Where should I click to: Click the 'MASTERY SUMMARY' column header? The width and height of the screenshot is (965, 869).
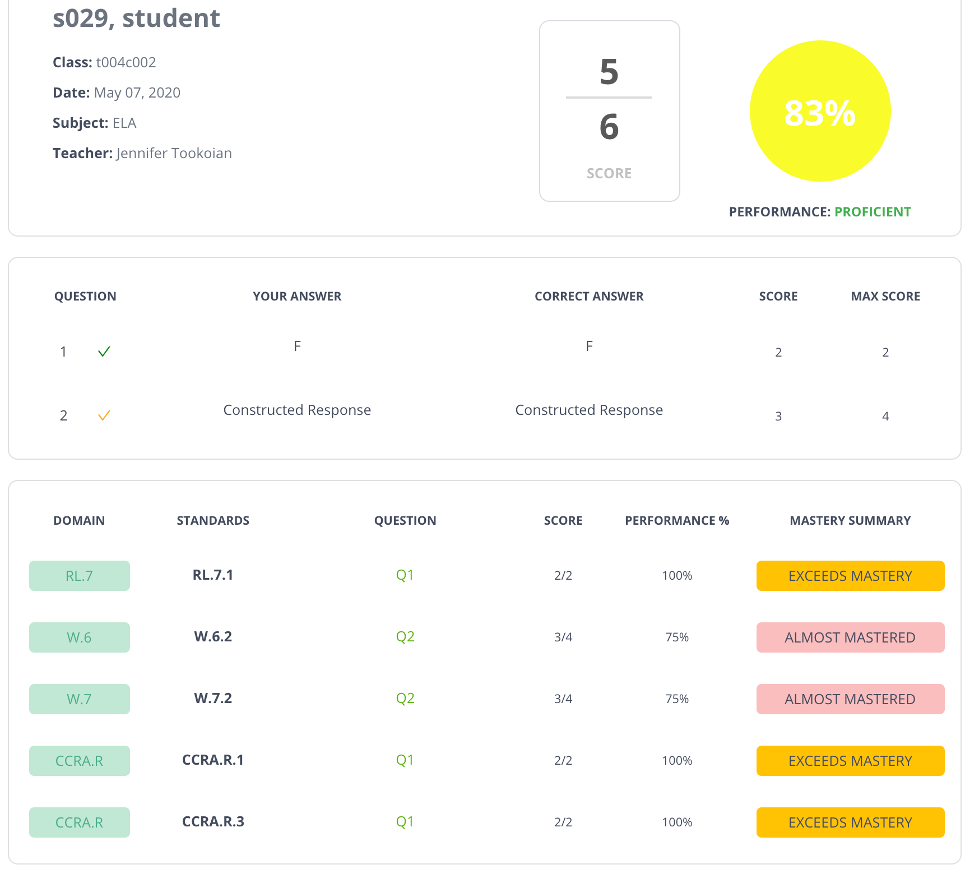[850, 521]
